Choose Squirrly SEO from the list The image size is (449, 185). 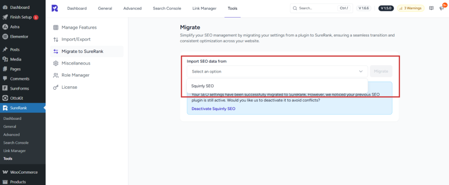pyautogui.click(x=277, y=86)
